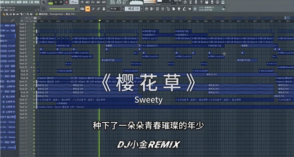Image resolution: width=294 pixels, height=157 pixels.
Task: Open the project picker document icon
Action: (173, 8)
